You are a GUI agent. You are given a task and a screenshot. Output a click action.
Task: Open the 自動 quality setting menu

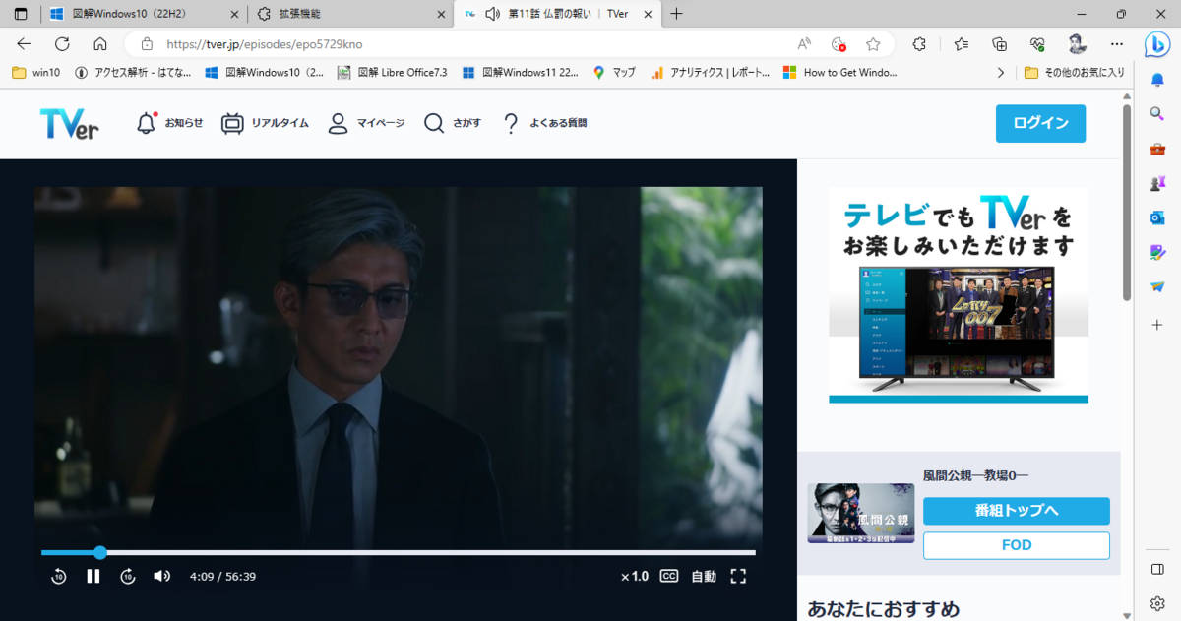pyautogui.click(x=704, y=576)
